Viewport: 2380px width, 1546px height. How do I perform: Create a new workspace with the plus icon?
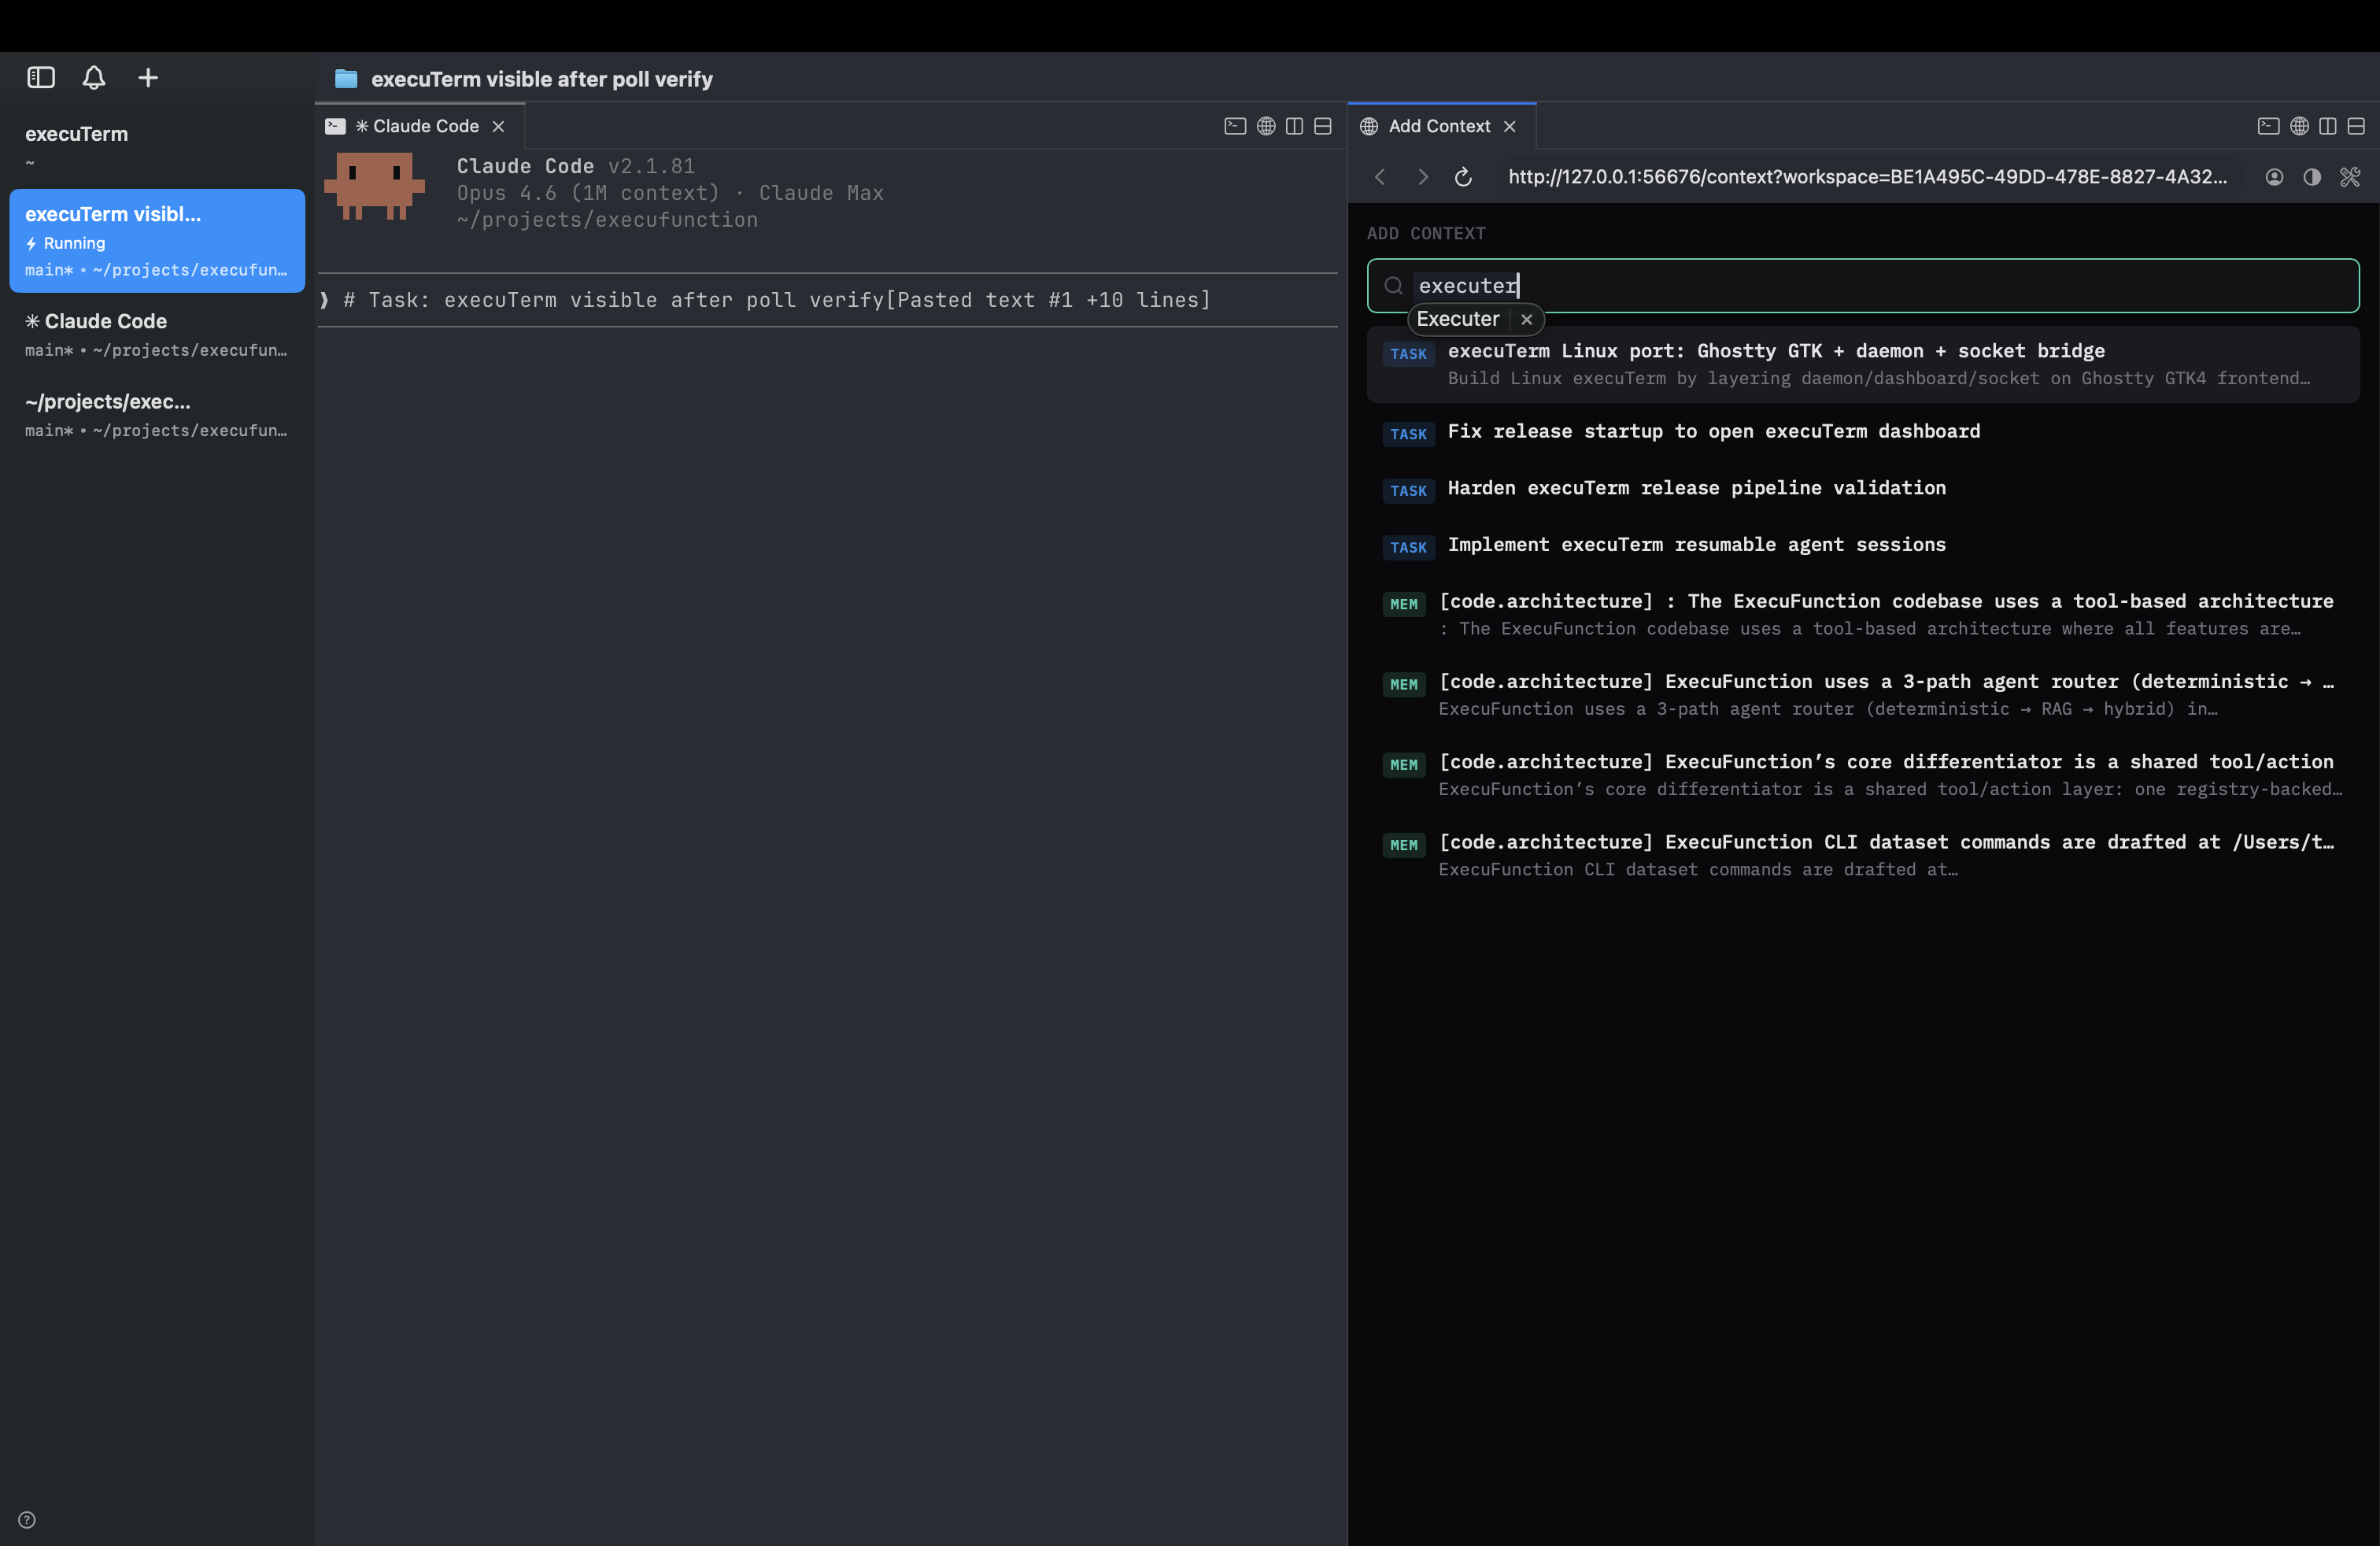pos(147,77)
